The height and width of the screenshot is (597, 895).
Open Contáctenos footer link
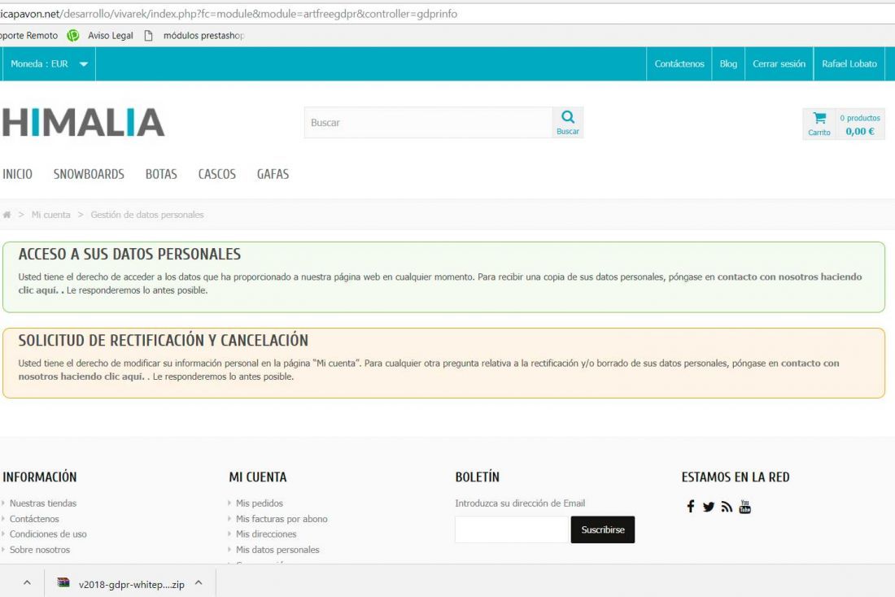34,519
